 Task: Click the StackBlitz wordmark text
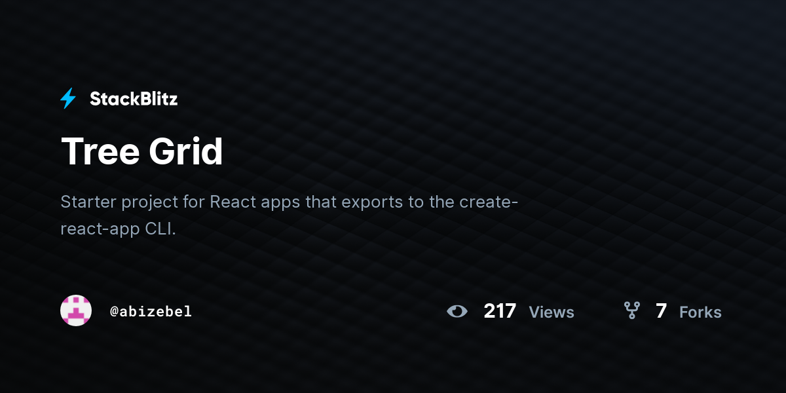pos(134,99)
